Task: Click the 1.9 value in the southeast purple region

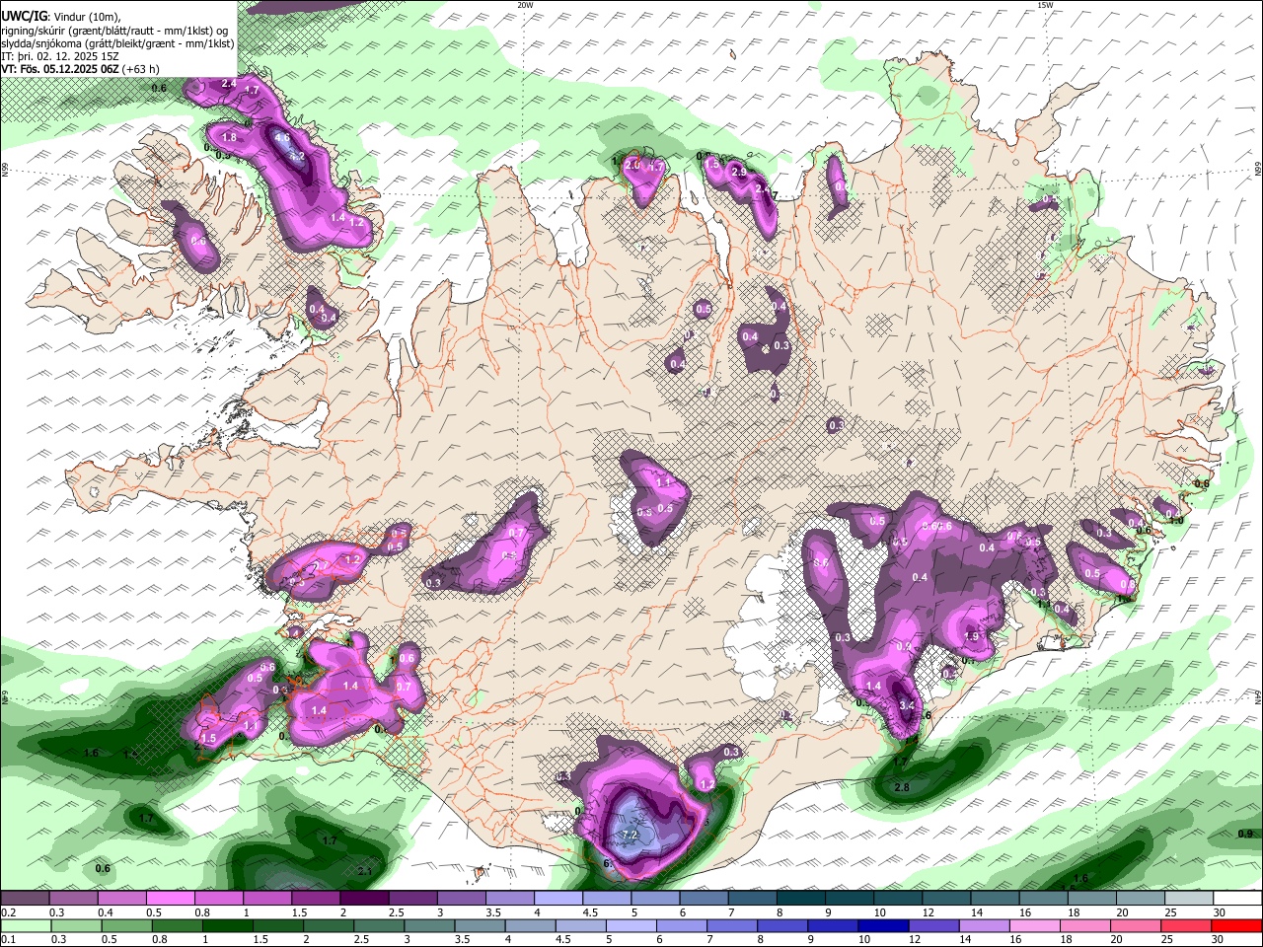Action: (x=971, y=636)
